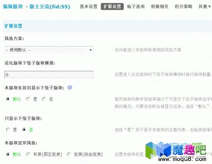Click the help bubble icon beside 本版块在首页显示下级子版块
This screenshot has height=164, width=212.
point(70,88)
